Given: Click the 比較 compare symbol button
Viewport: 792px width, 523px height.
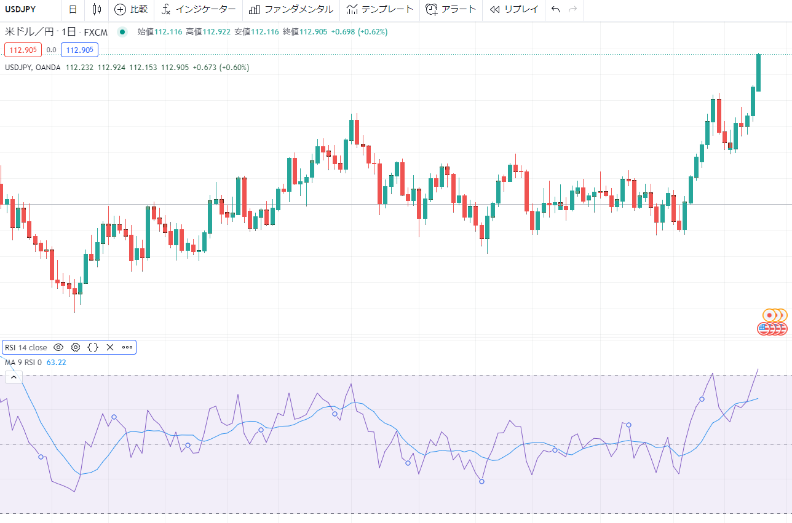Looking at the screenshot, I should (132, 9).
